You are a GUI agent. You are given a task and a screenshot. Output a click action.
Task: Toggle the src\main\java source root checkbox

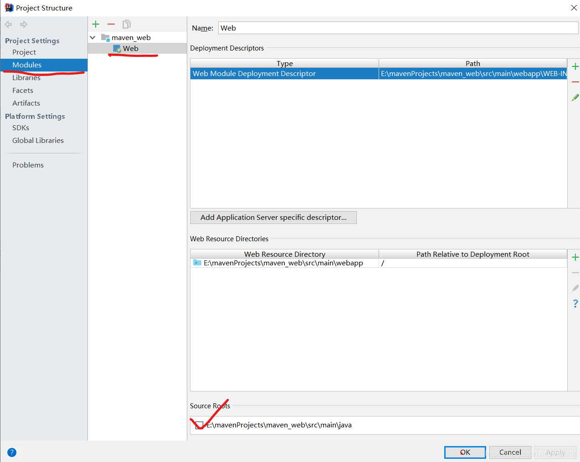click(x=199, y=425)
